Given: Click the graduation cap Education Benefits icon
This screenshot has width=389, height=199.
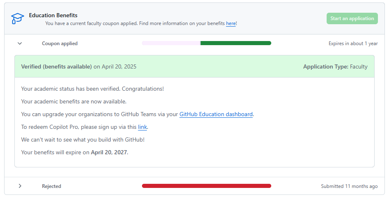Looking at the screenshot, I should [x=18, y=18].
